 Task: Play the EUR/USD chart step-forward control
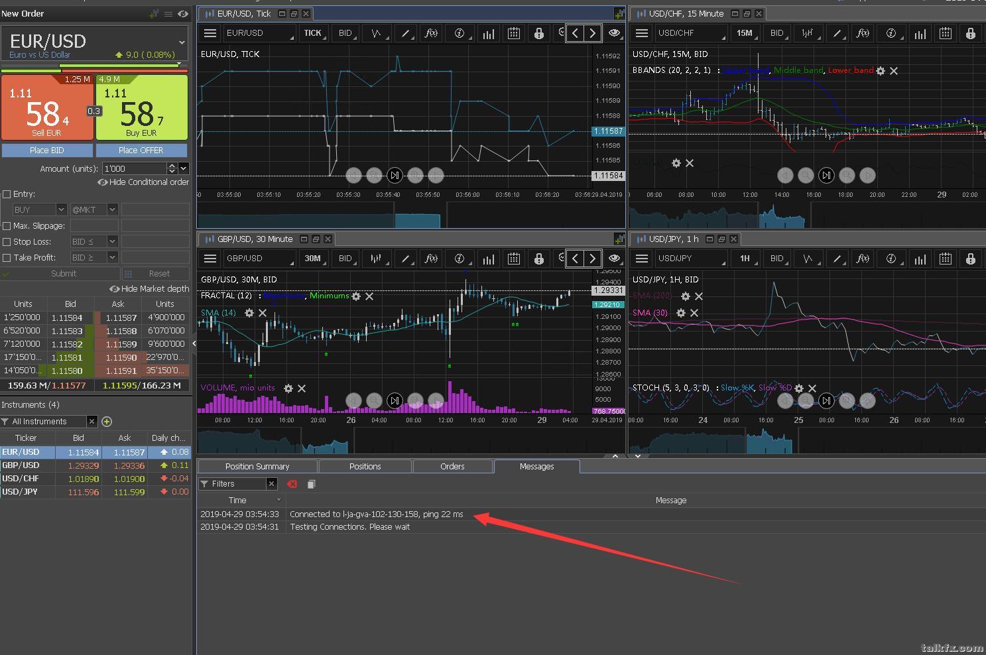[395, 176]
